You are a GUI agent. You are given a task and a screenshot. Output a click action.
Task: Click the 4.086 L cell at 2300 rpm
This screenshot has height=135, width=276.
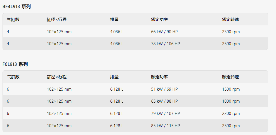pyautogui.click(x=117, y=32)
